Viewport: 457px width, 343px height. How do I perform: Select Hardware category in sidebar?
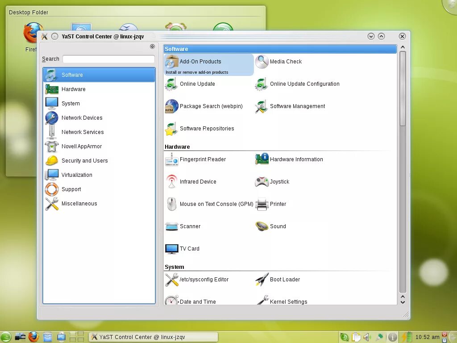click(99, 89)
